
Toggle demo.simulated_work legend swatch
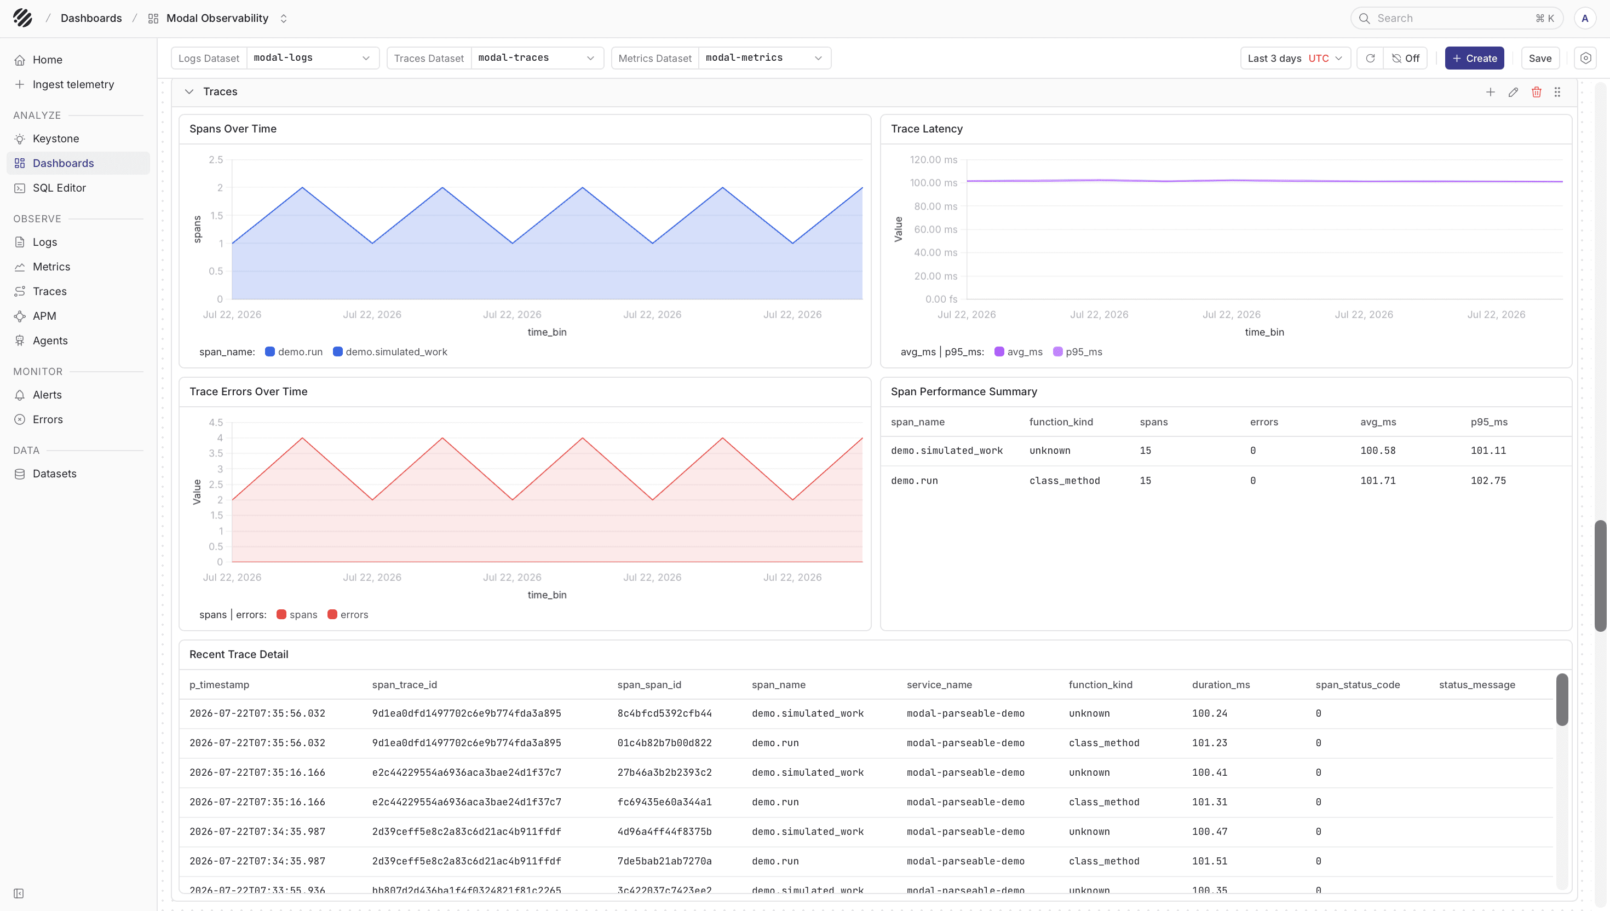pos(337,351)
